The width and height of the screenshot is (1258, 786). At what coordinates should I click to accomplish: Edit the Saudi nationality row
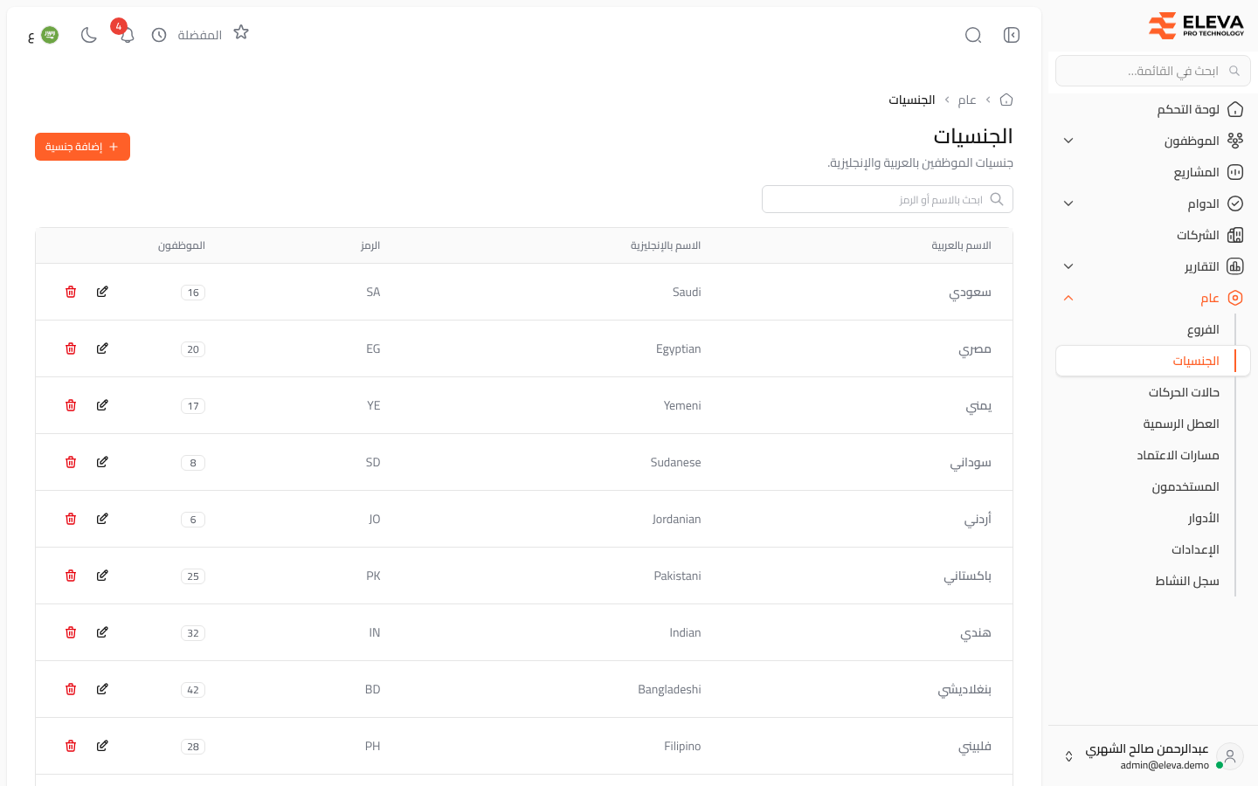102,292
